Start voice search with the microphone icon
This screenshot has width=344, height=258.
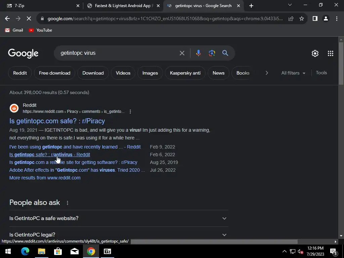click(x=198, y=53)
